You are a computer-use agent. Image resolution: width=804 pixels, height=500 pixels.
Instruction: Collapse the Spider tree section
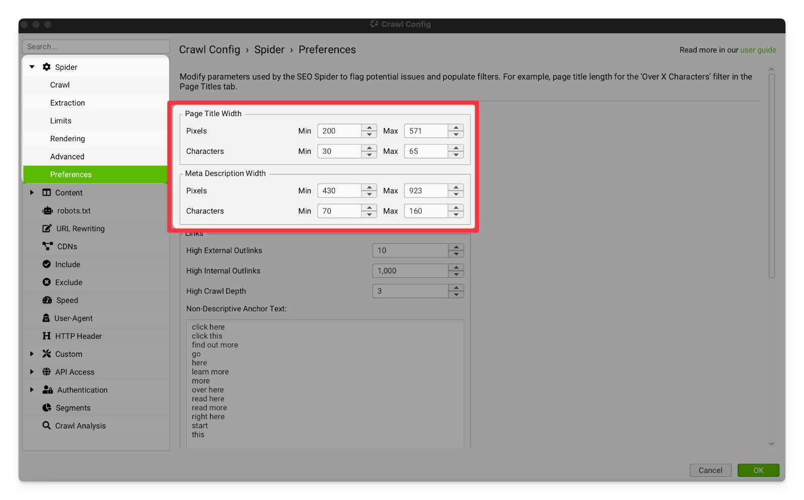(x=32, y=67)
